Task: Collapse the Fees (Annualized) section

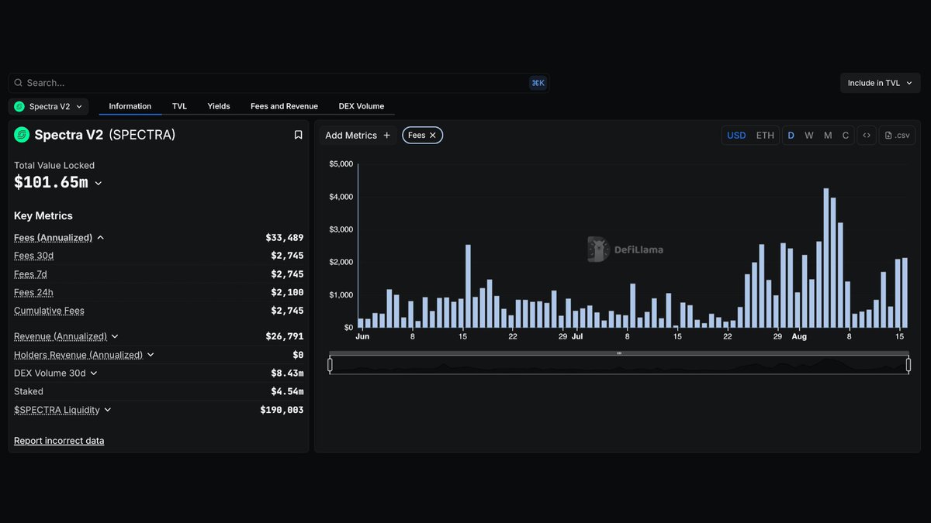Action: [101, 238]
